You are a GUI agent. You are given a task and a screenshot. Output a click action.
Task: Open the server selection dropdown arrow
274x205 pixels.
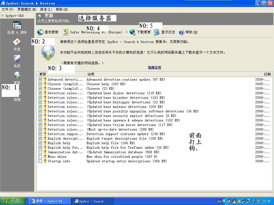point(127,32)
